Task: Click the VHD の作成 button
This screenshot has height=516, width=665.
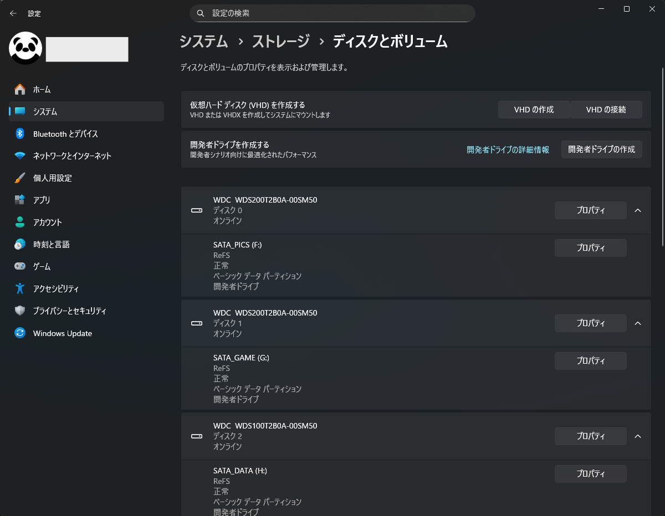Action: (x=534, y=110)
